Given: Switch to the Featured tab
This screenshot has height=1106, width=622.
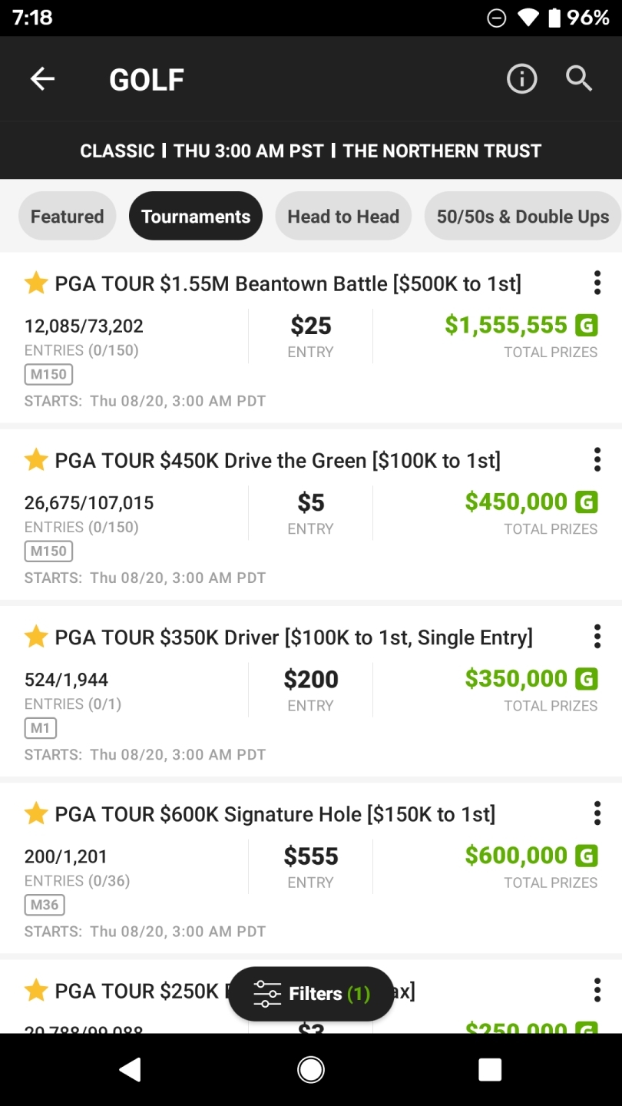Looking at the screenshot, I should [67, 216].
